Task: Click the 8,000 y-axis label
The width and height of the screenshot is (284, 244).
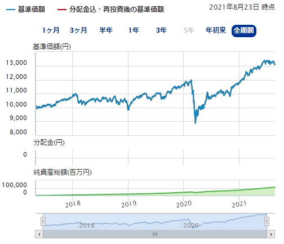Action: click(x=19, y=132)
